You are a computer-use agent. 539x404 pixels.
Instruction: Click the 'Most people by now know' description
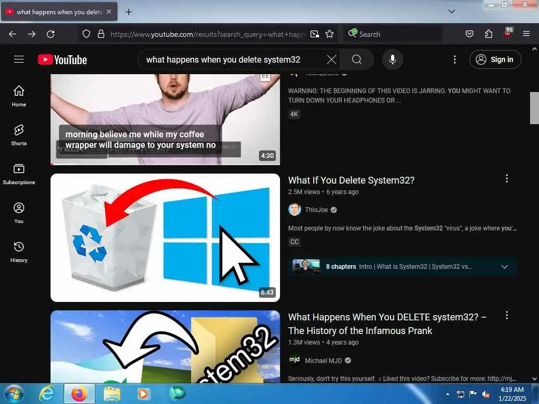click(x=402, y=228)
